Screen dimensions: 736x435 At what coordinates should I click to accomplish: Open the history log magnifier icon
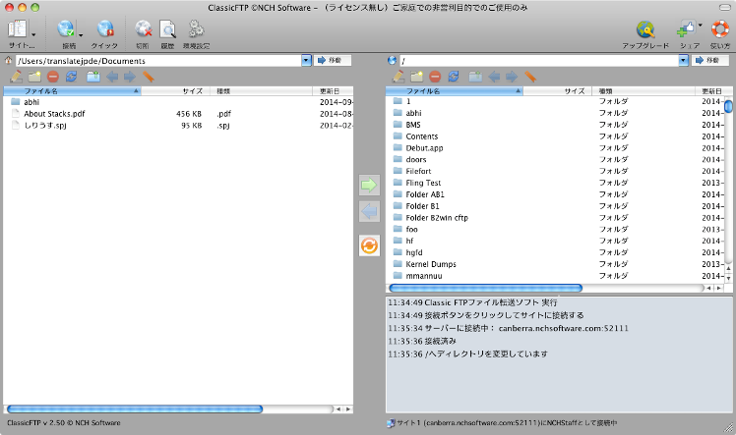167,29
